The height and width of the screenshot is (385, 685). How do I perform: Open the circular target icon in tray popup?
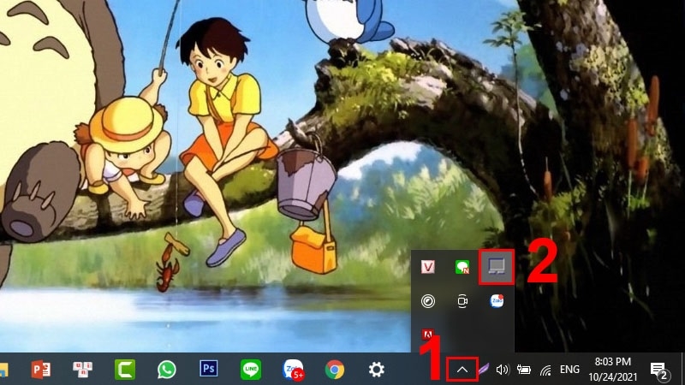pos(427,301)
